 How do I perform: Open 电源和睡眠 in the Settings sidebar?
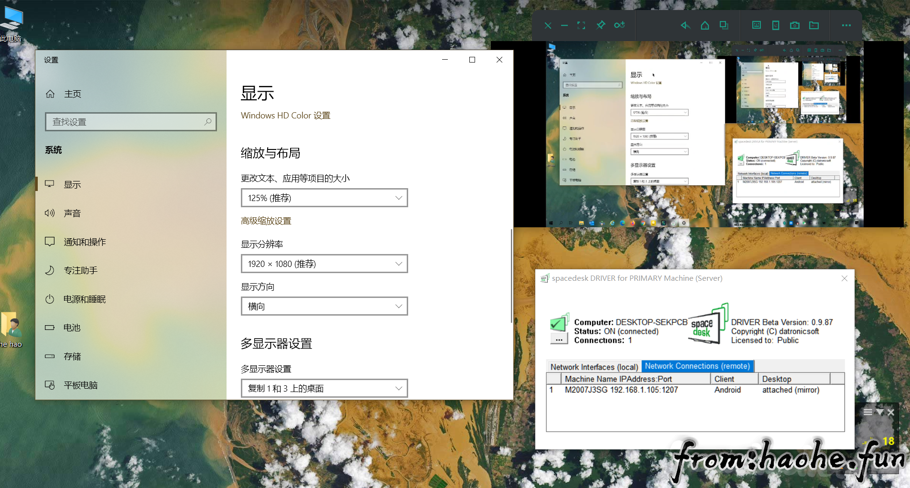130,299
